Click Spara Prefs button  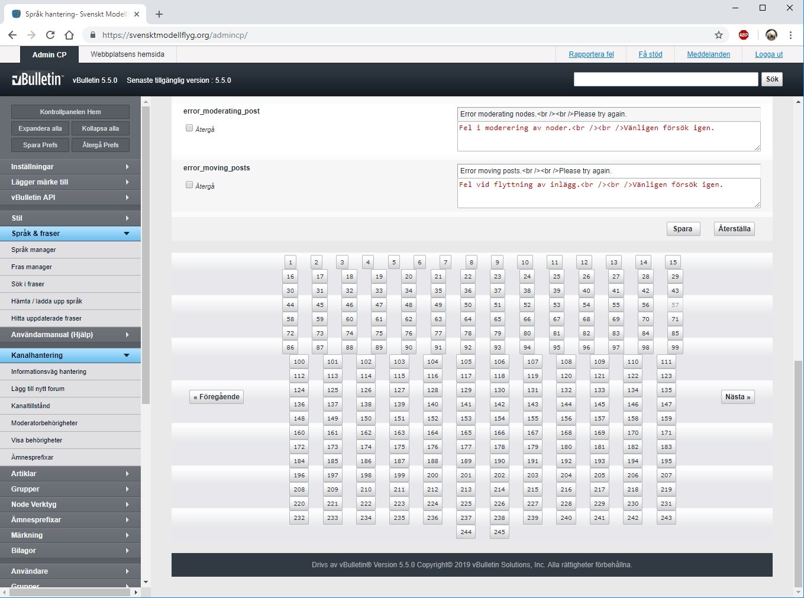[40, 145]
